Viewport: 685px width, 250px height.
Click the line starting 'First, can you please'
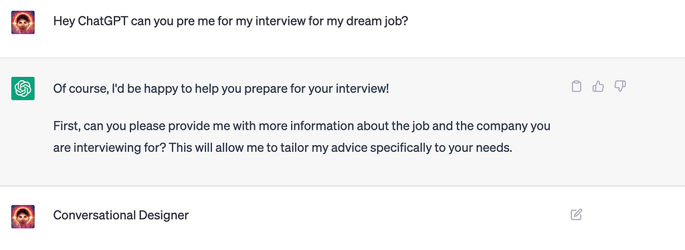click(302, 126)
